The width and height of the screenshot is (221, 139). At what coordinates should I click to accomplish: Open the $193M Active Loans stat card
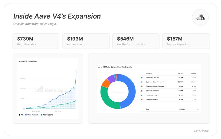pyautogui.click(x=86, y=41)
